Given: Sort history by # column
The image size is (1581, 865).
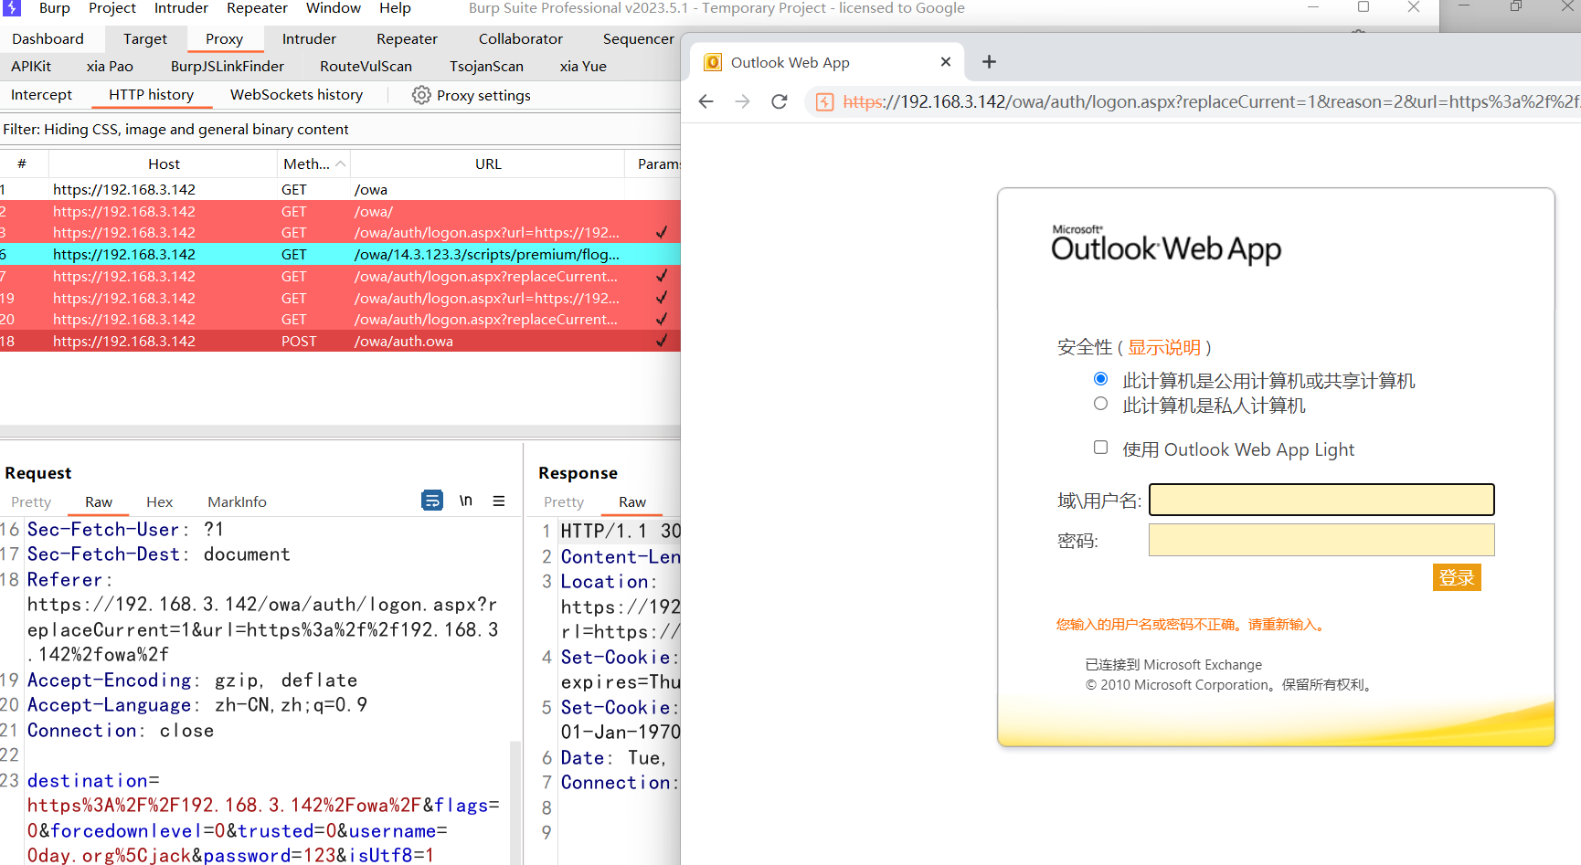Looking at the screenshot, I should [22, 164].
